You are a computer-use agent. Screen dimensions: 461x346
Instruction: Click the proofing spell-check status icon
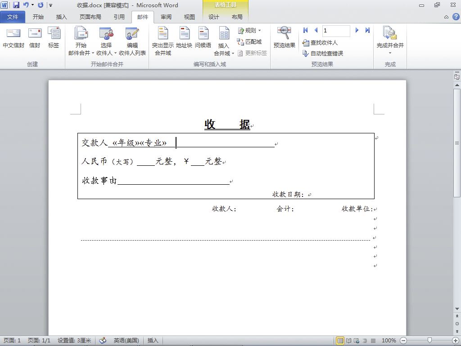point(102,341)
